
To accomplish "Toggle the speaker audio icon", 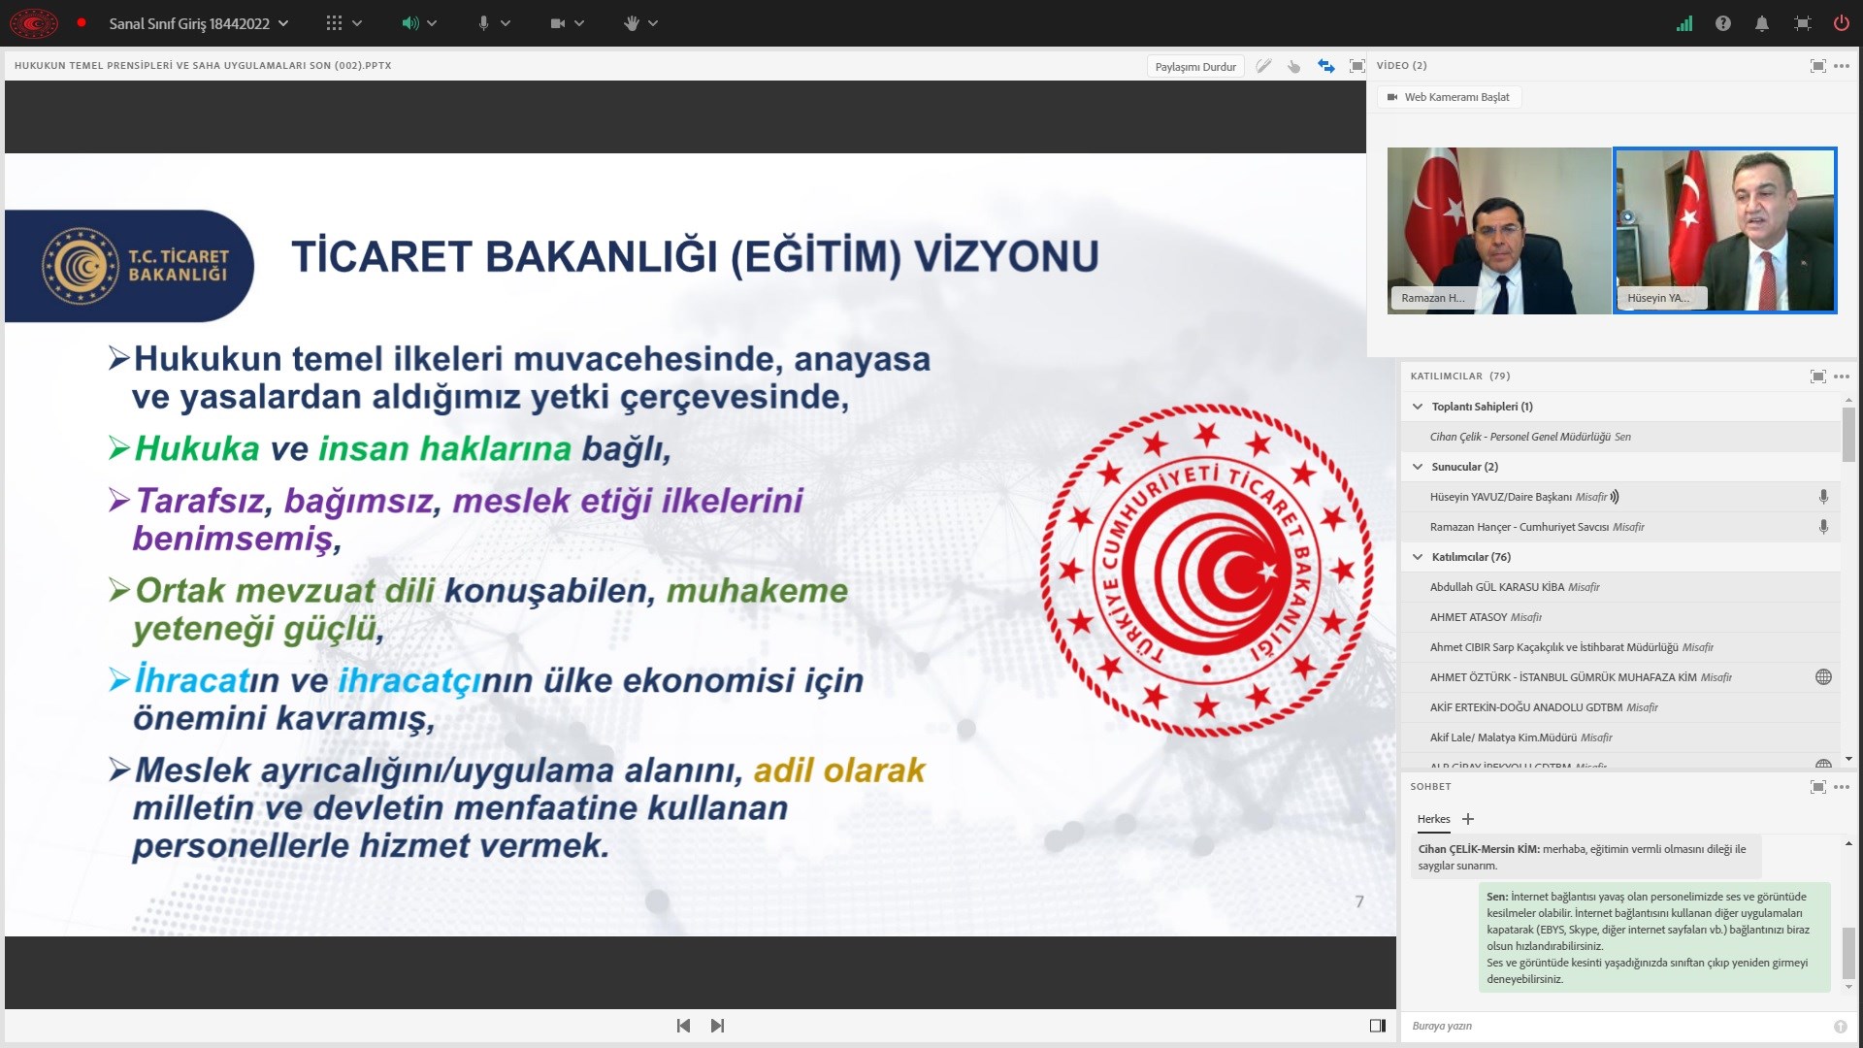I will (410, 23).
